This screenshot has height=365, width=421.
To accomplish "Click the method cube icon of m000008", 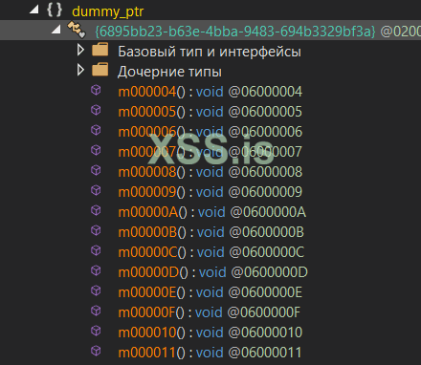I will click(96, 170).
